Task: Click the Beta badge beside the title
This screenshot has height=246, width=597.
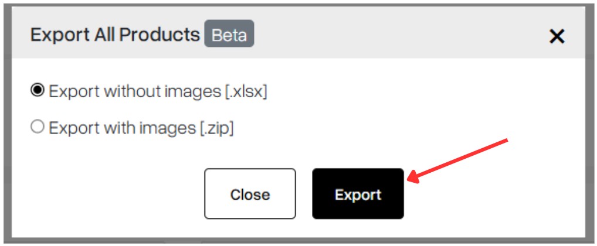Action: click(229, 34)
